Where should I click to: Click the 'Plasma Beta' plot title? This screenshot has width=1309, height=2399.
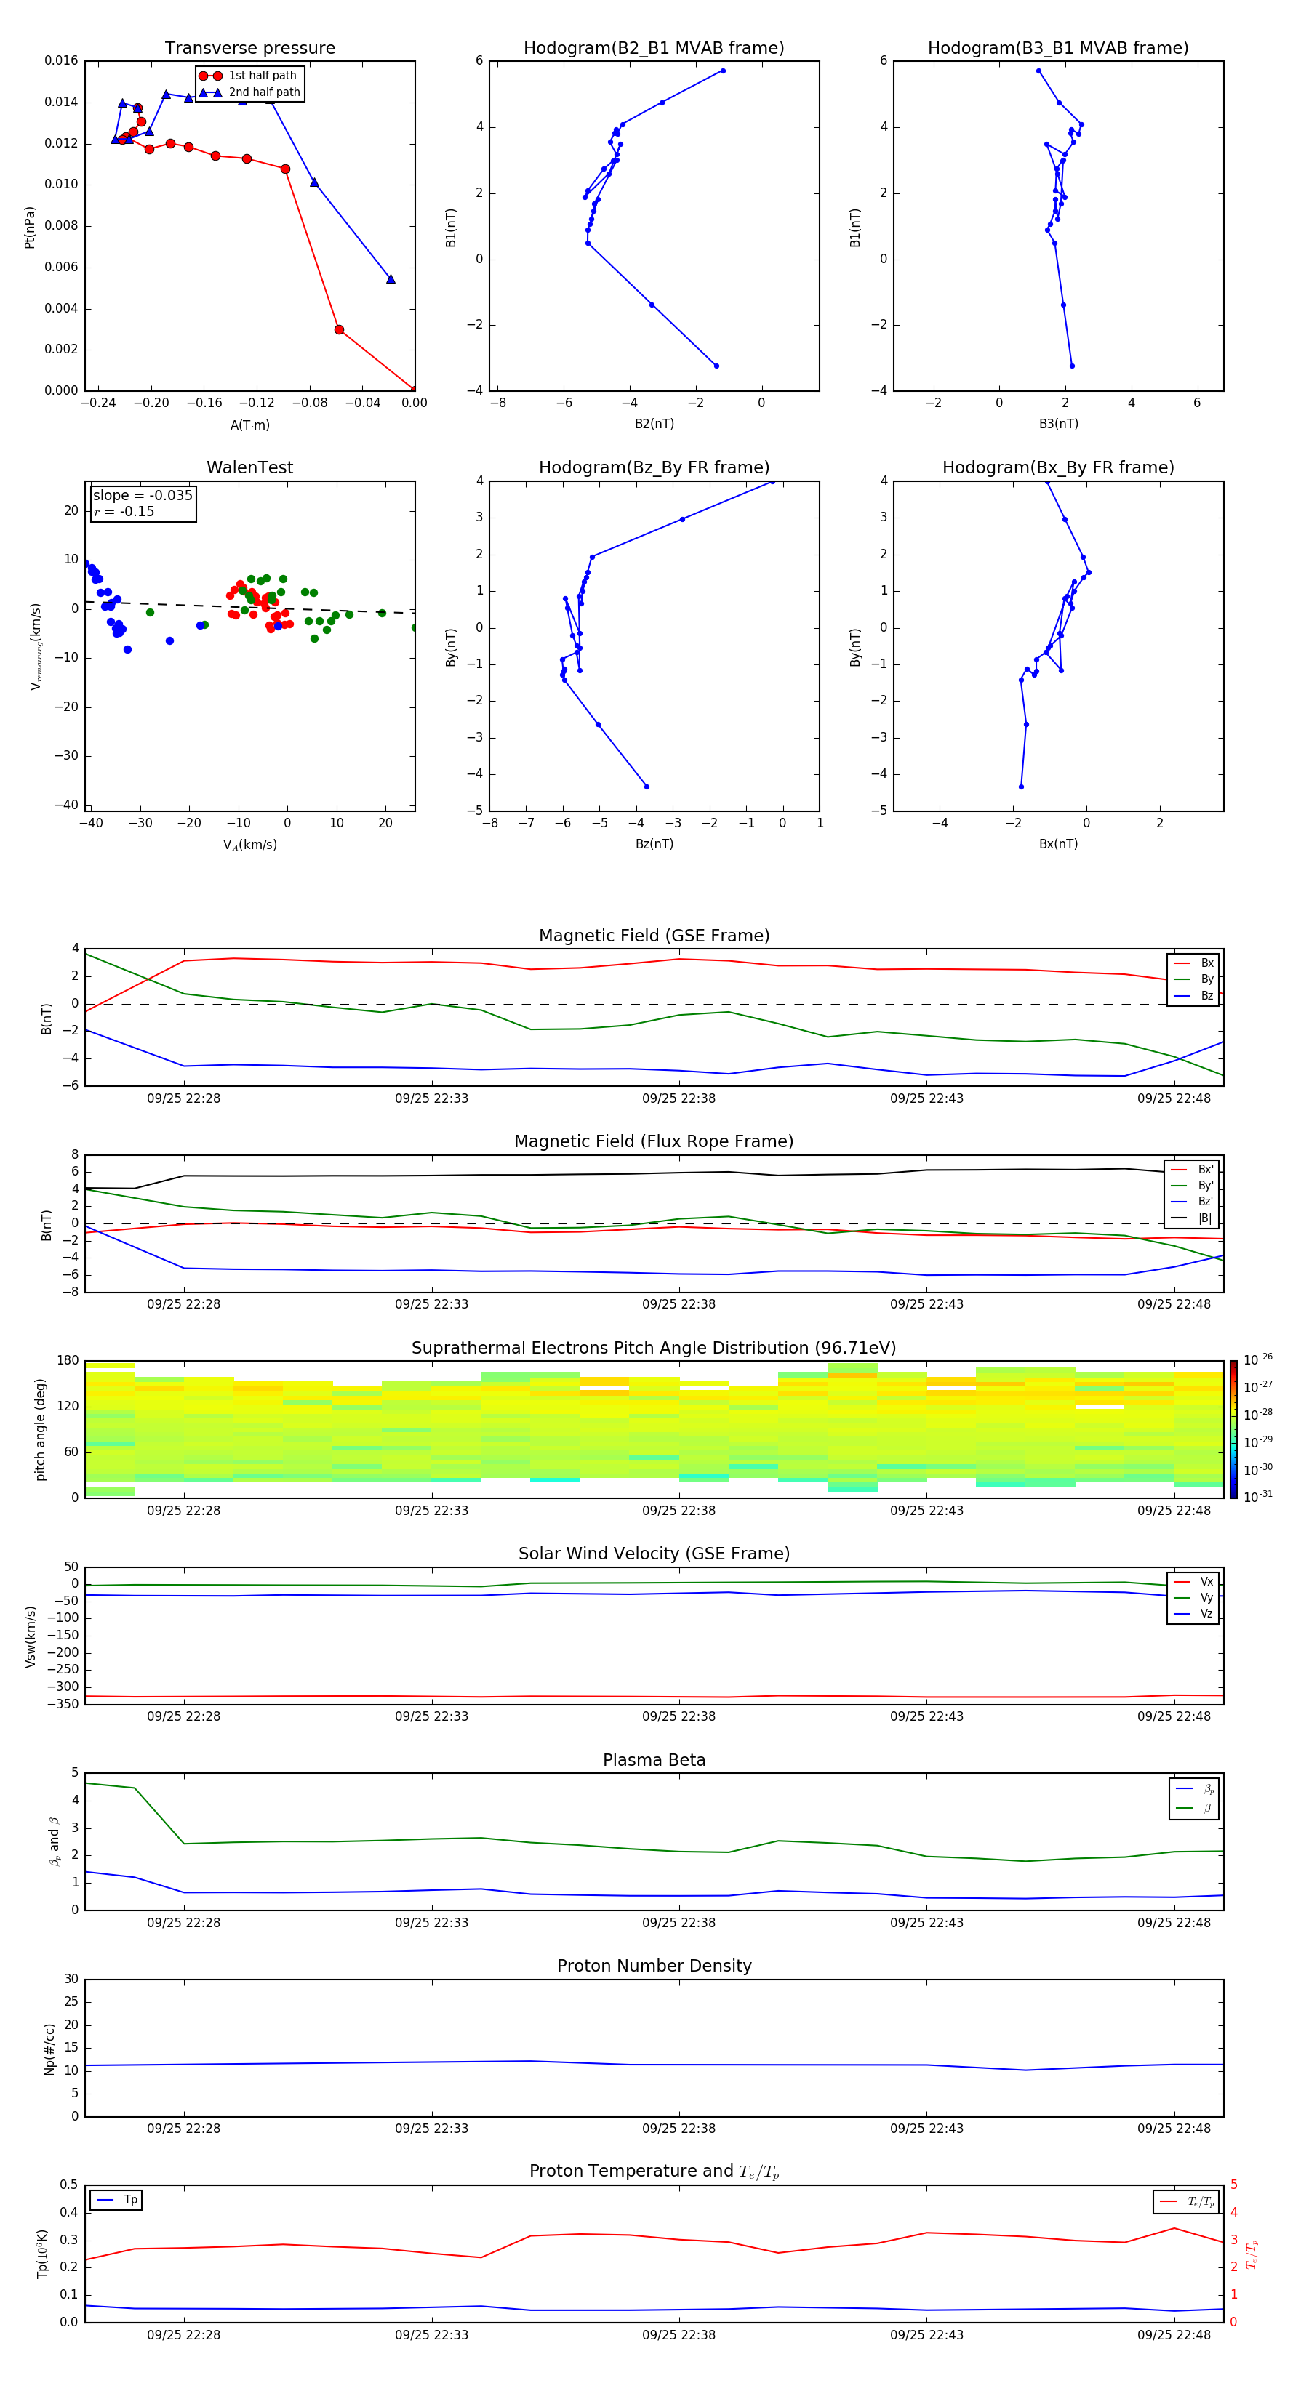pos(654,1760)
